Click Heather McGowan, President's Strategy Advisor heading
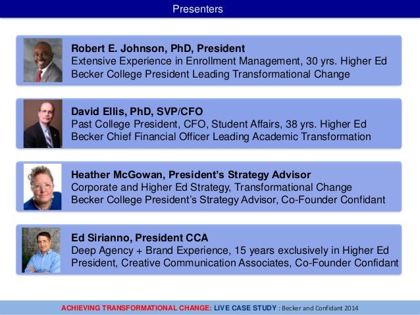The height and width of the screenshot is (315, 420). click(191, 175)
